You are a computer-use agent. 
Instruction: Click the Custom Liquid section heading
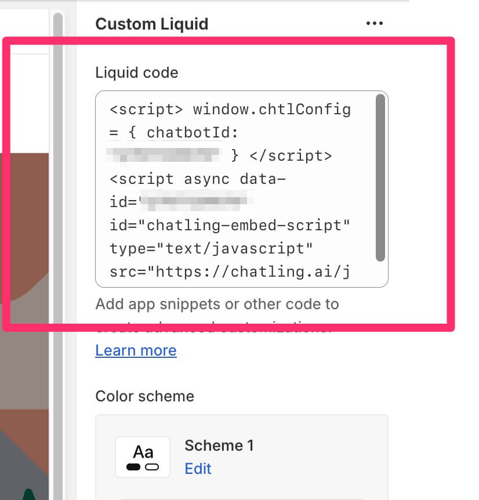tap(152, 24)
